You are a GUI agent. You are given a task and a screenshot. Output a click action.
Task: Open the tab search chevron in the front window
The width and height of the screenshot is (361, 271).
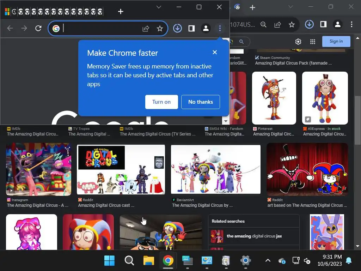pos(159,7)
